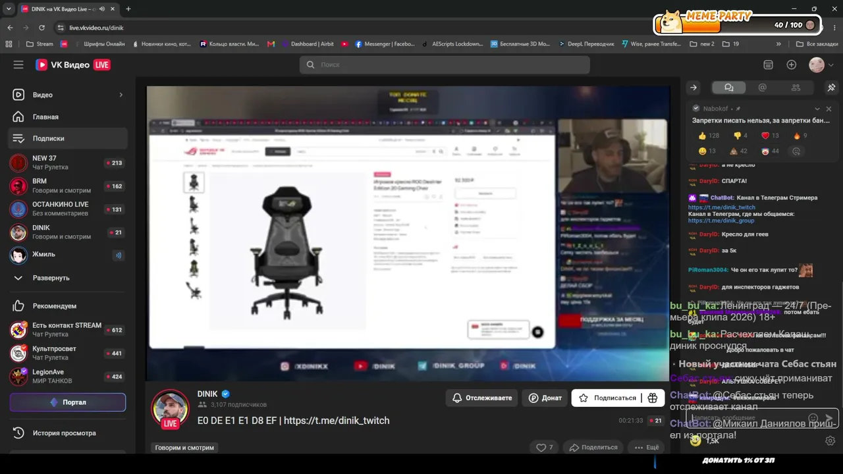Open the Stream bookmarks folder
Image resolution: width=843 pixels, height=474 pixels.
pos(40,44)
